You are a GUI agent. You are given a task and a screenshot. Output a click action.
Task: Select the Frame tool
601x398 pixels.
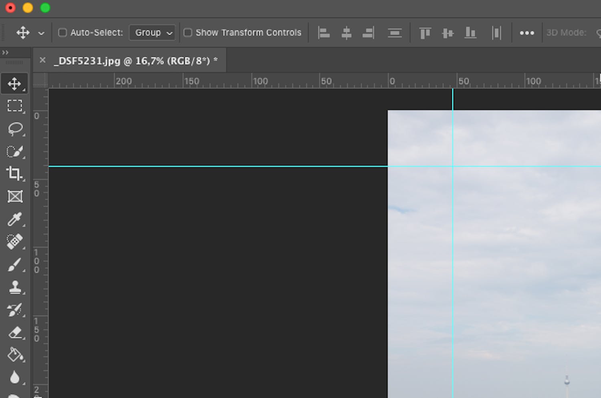pos(15,197)
